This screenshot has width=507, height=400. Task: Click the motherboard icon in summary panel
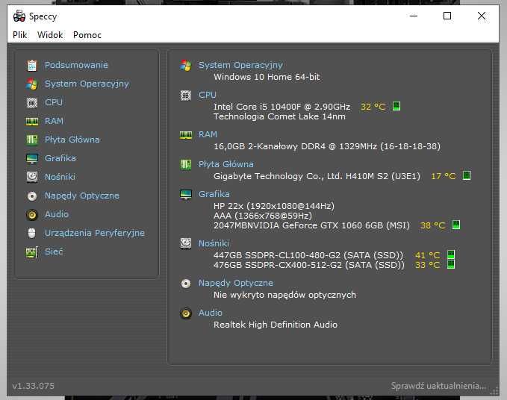click(186, 164)
